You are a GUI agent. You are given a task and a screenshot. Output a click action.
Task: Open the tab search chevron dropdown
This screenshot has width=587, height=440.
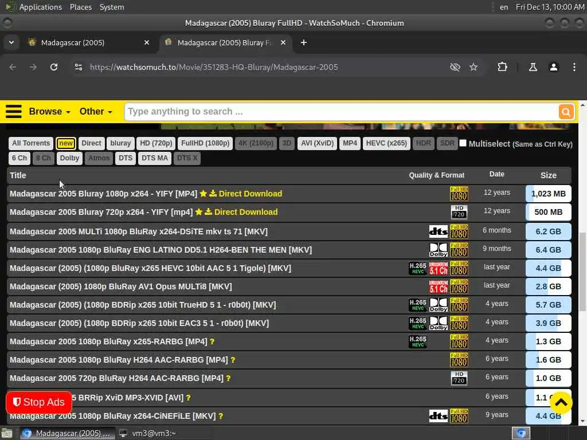pyautogui.click(x=11, y=42)
